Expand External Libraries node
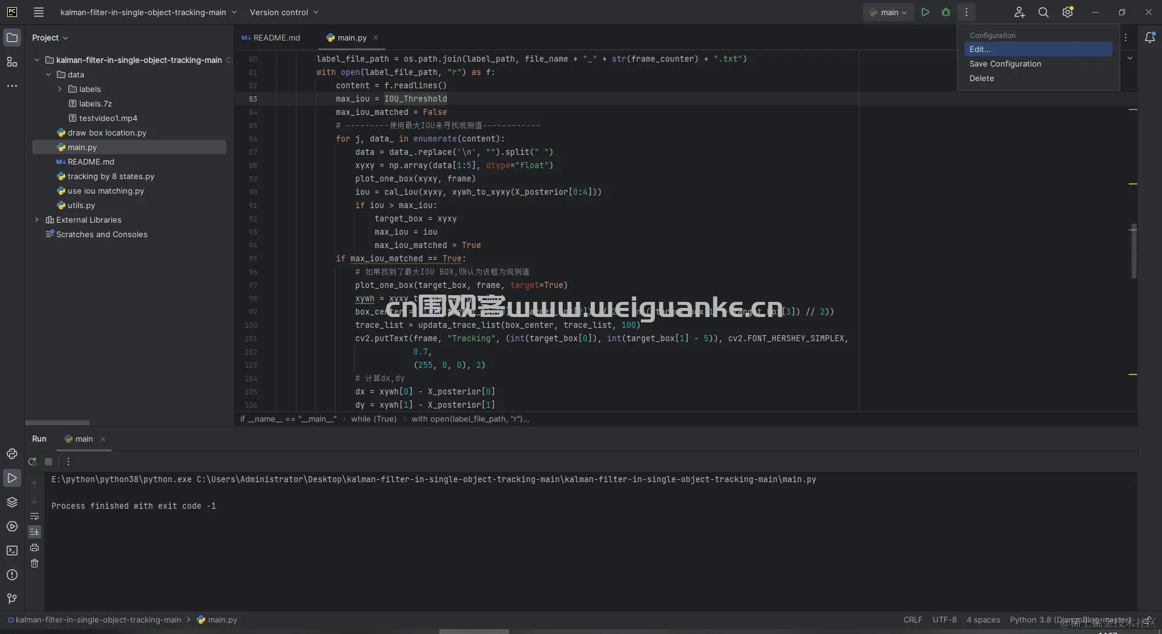Screen dimensions: 1162x634 click(x=37, y=220)
